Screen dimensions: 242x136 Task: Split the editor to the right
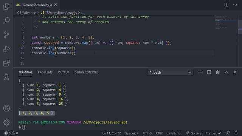point(226,5)
